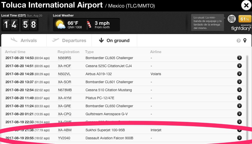Screen dimensions: 252x144
Task: Click the flightdiary logo
Action: (241, 28)
